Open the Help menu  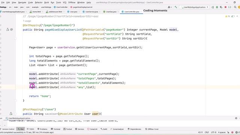88,3
